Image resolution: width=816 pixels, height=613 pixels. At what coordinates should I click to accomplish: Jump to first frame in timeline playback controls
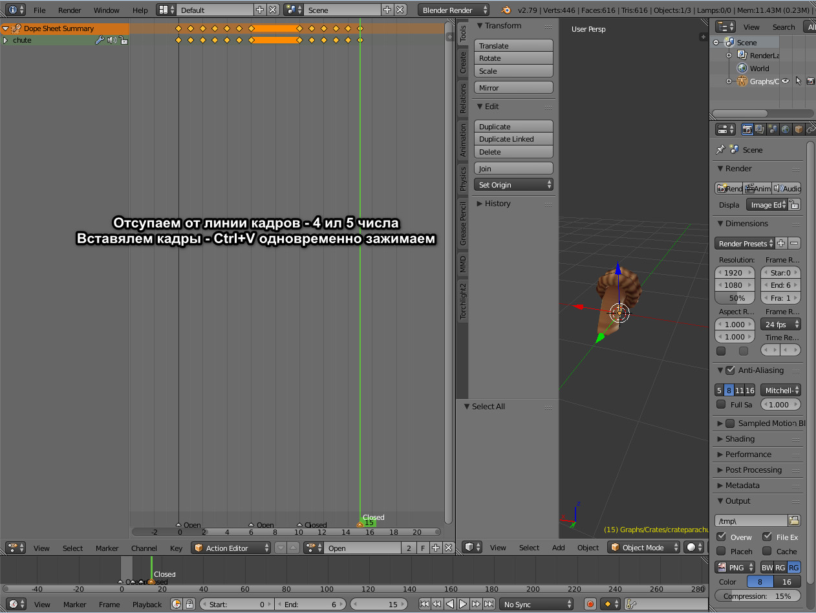click(424, 604)
